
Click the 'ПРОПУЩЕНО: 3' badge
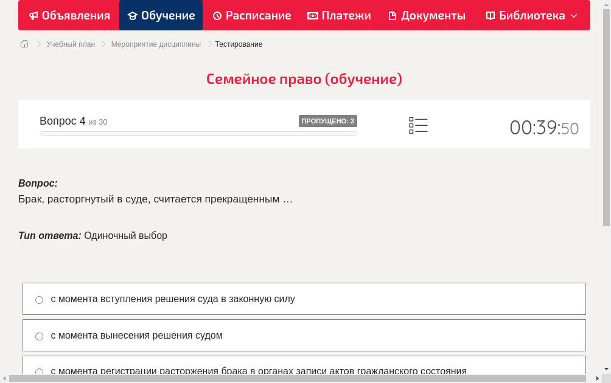[x=327, y=121]
